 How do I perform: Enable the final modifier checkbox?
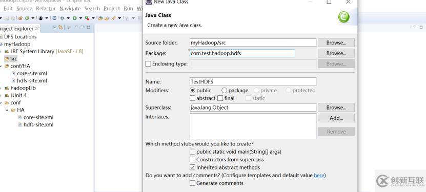[220, 98]
